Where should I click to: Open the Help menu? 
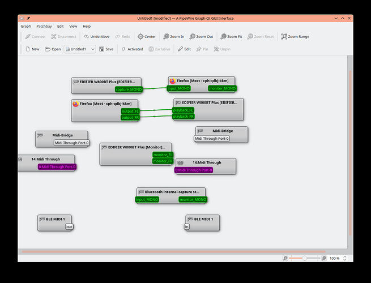point(87,26)
